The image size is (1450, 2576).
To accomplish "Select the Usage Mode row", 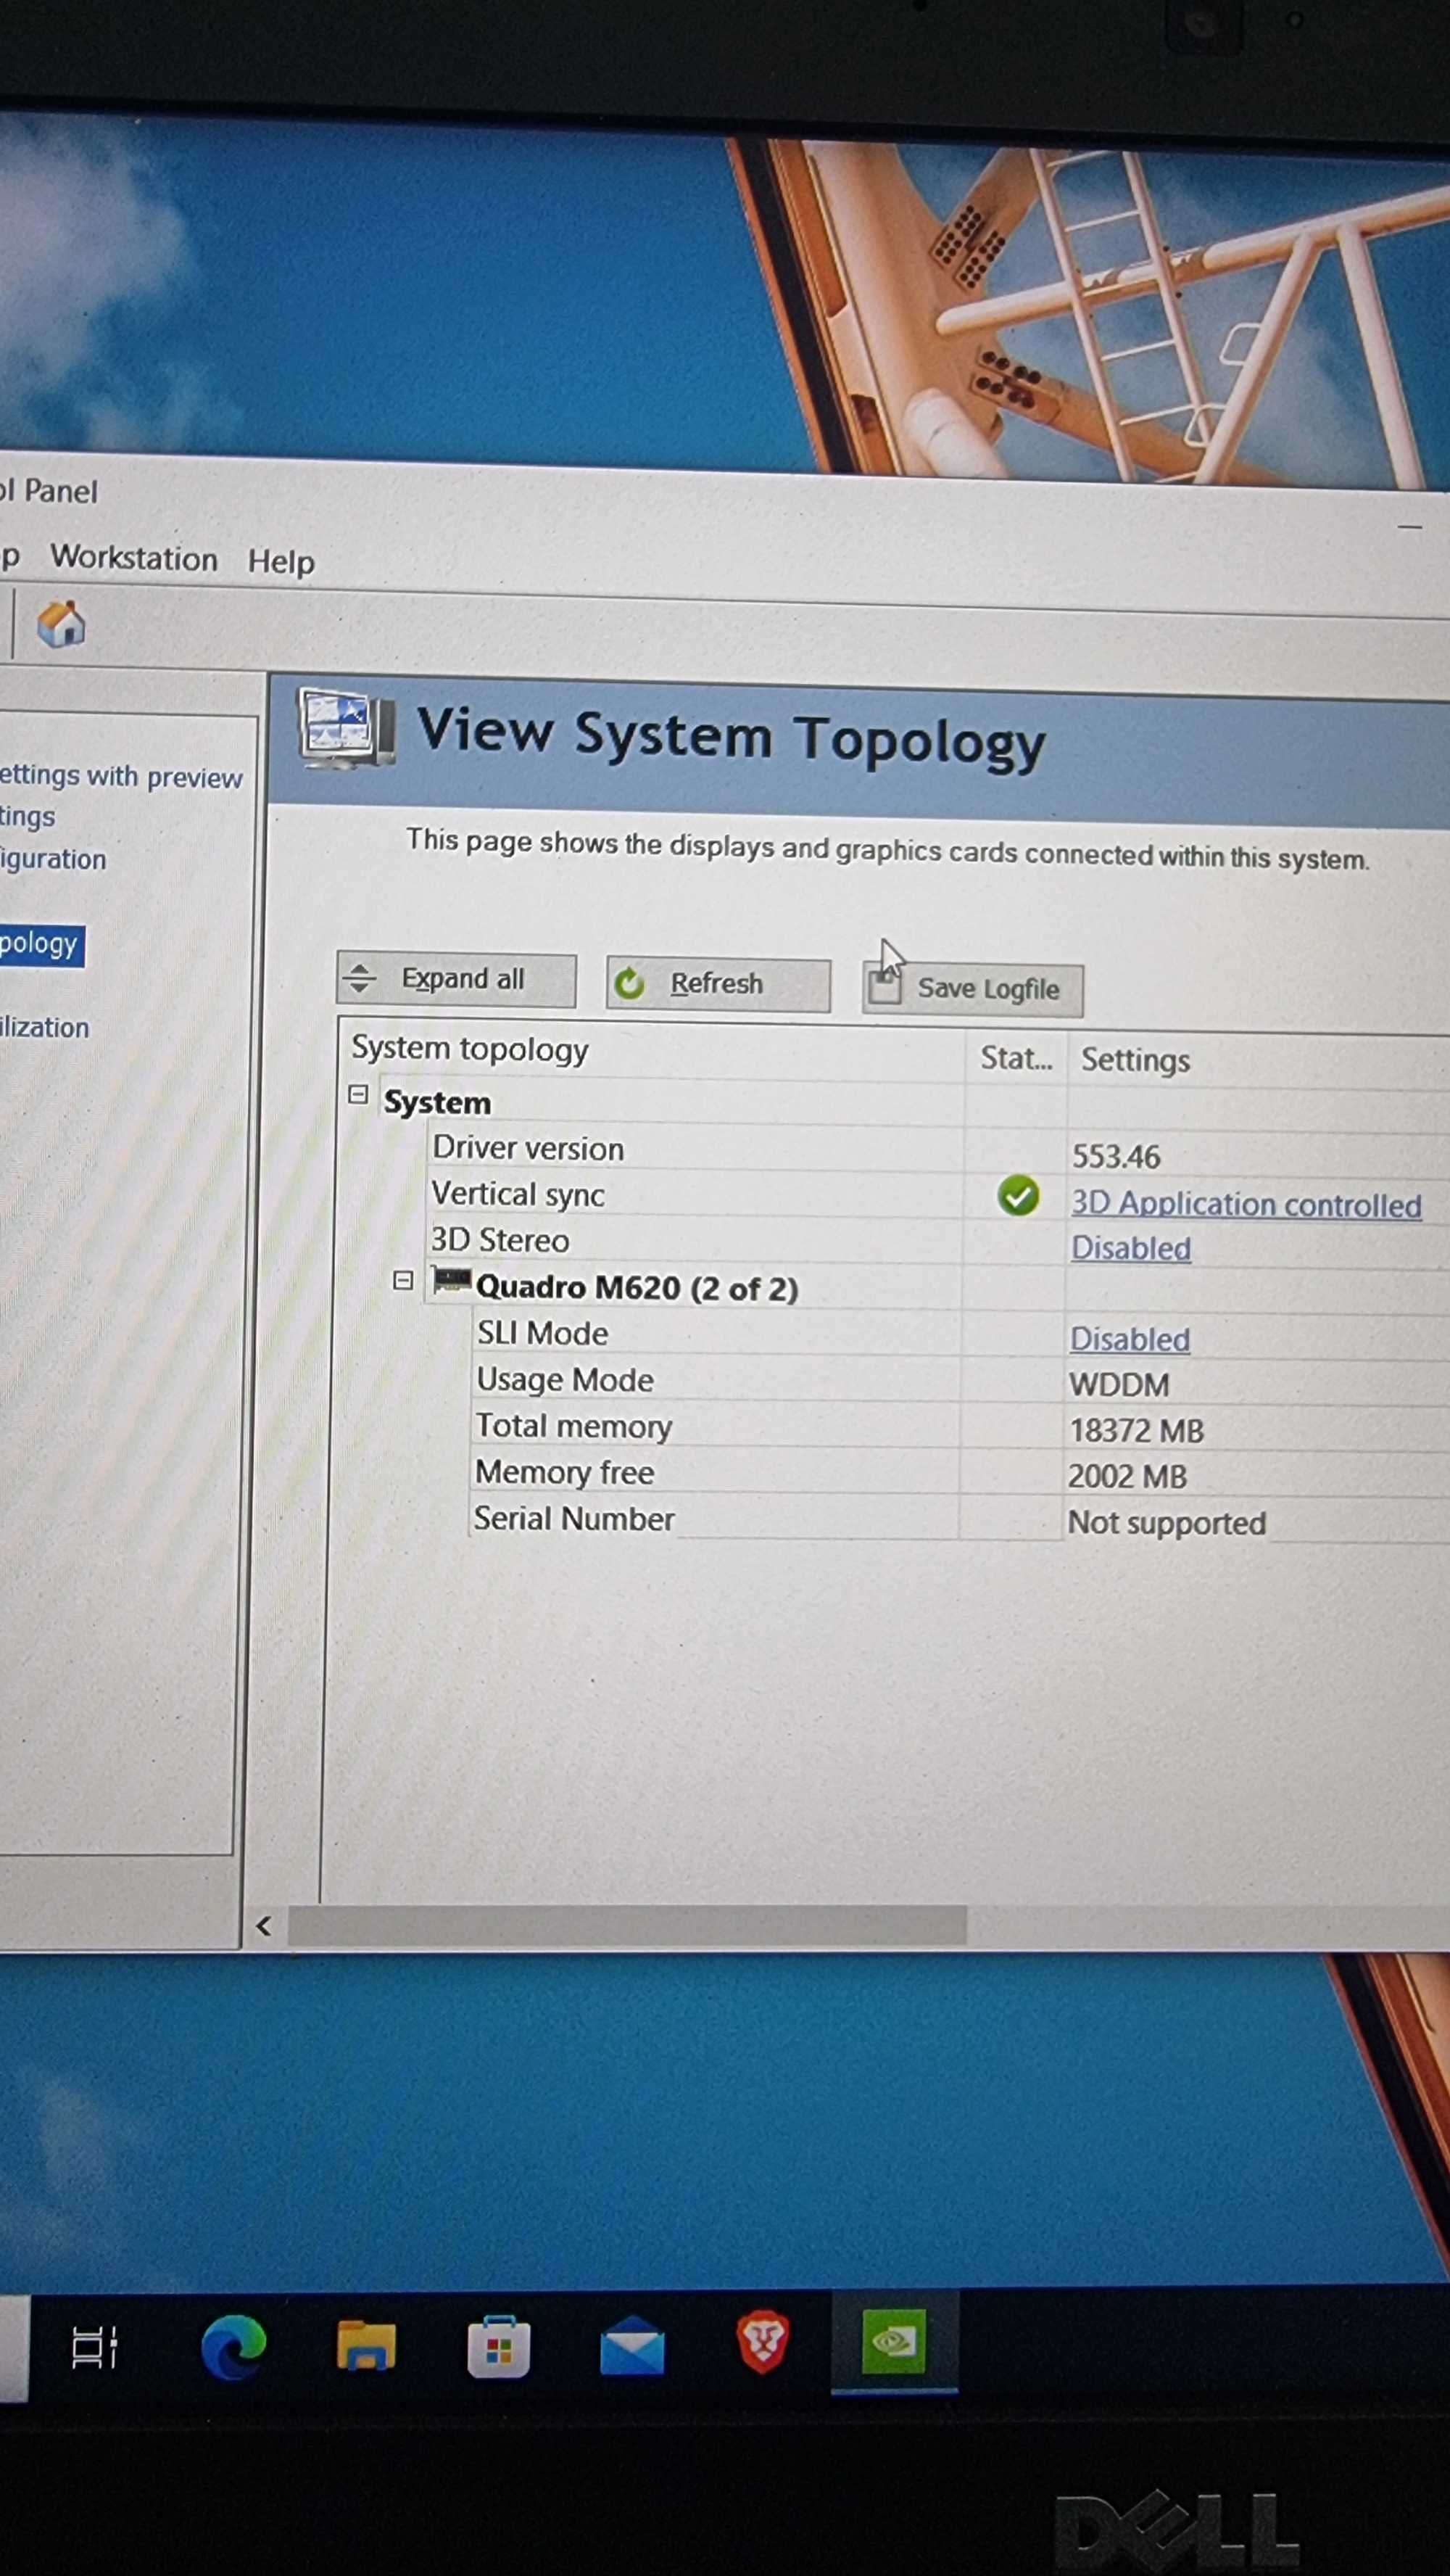I will 565,1380.
